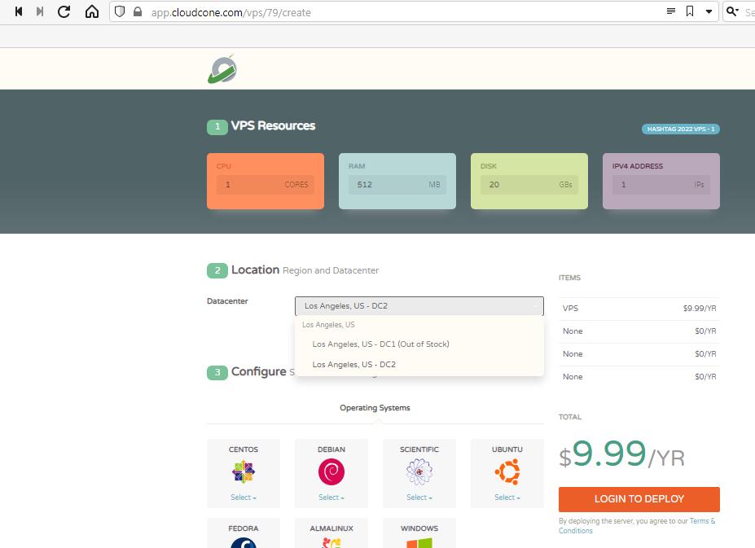Collapse the Datacenter dropdown field

(x=419, y=306)
